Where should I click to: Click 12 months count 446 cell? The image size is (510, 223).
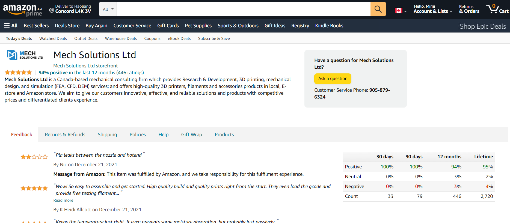coord(457,196)
